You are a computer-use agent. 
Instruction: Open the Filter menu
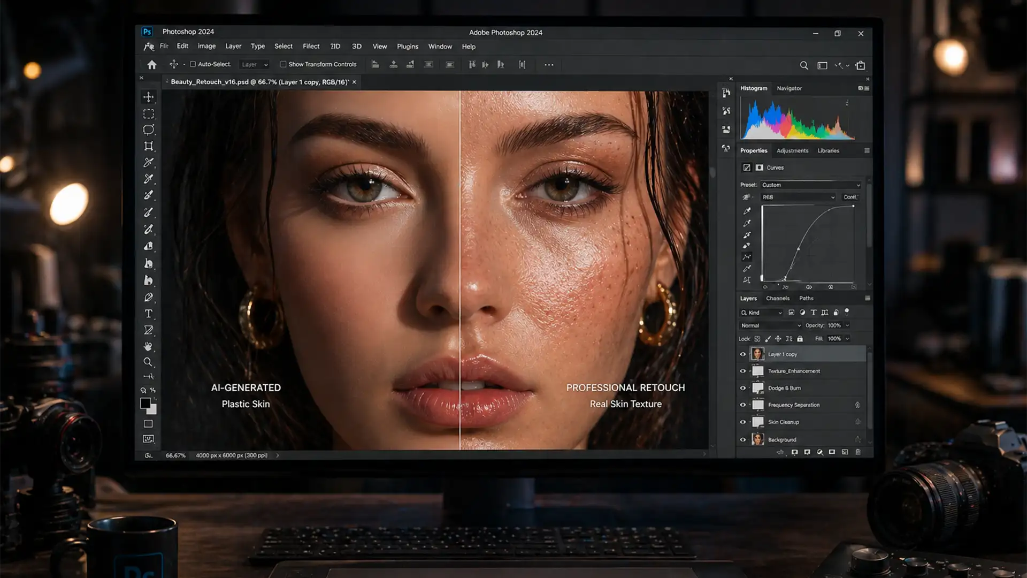tap(311, 47)
